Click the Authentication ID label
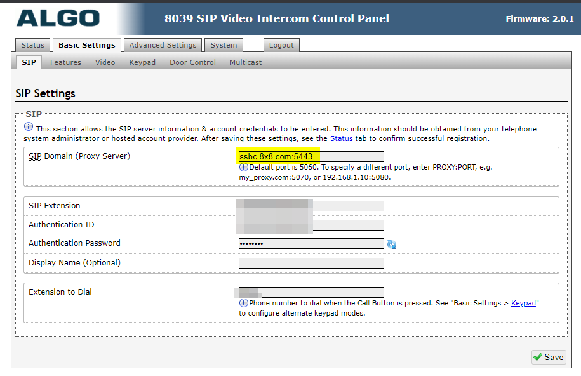 pyautogui.click(x=61, y=225)
